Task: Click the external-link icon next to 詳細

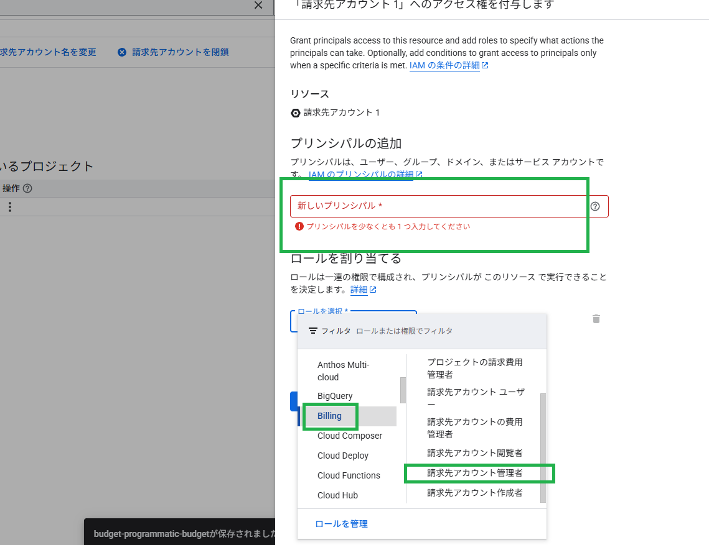Action: (x=373, y=290)
